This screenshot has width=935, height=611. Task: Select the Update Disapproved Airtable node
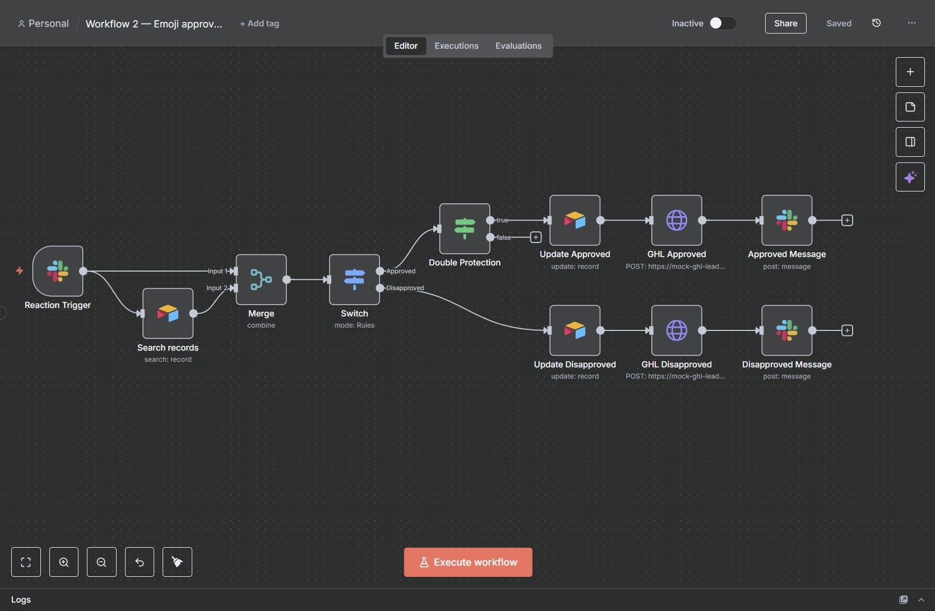click(x=575, y=330)
